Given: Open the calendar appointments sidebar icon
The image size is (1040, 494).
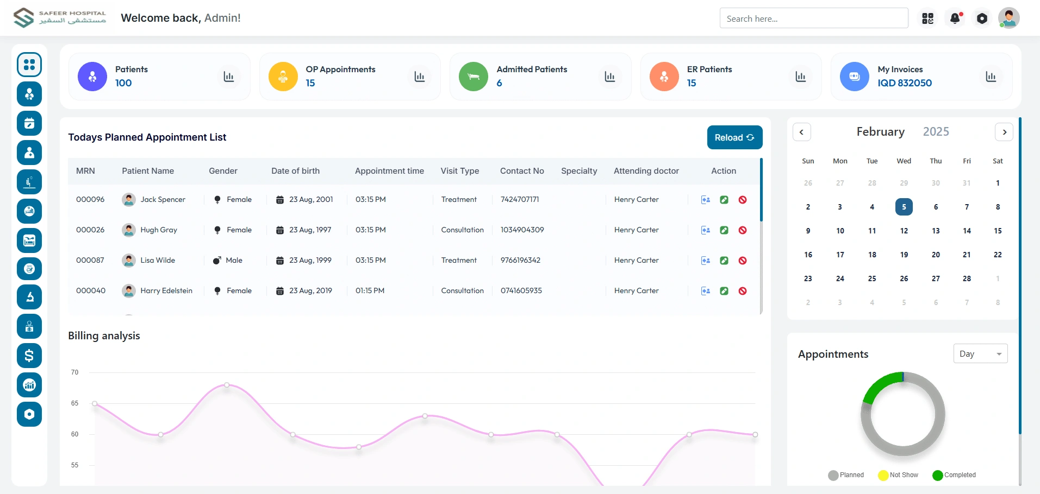Looking at the screenshot, I should [x=29, y=123].
